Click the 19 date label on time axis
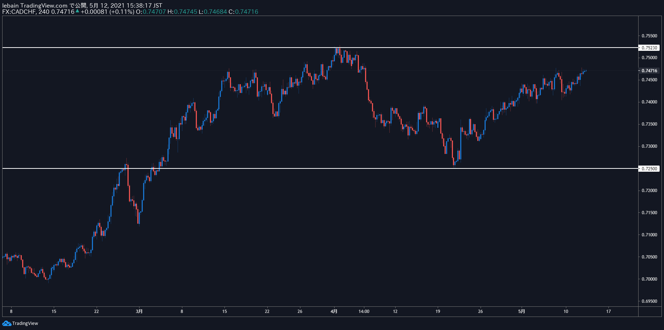 [x=438, y=311]
